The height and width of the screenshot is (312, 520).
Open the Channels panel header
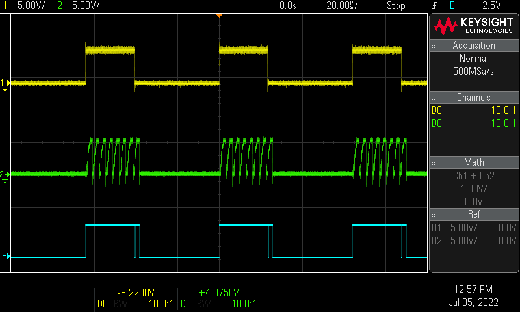(x=474, y=97)
